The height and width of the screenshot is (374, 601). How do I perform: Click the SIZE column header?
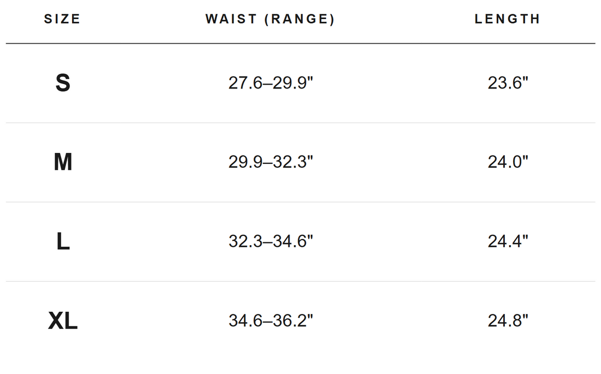click(x=62, y=19)
